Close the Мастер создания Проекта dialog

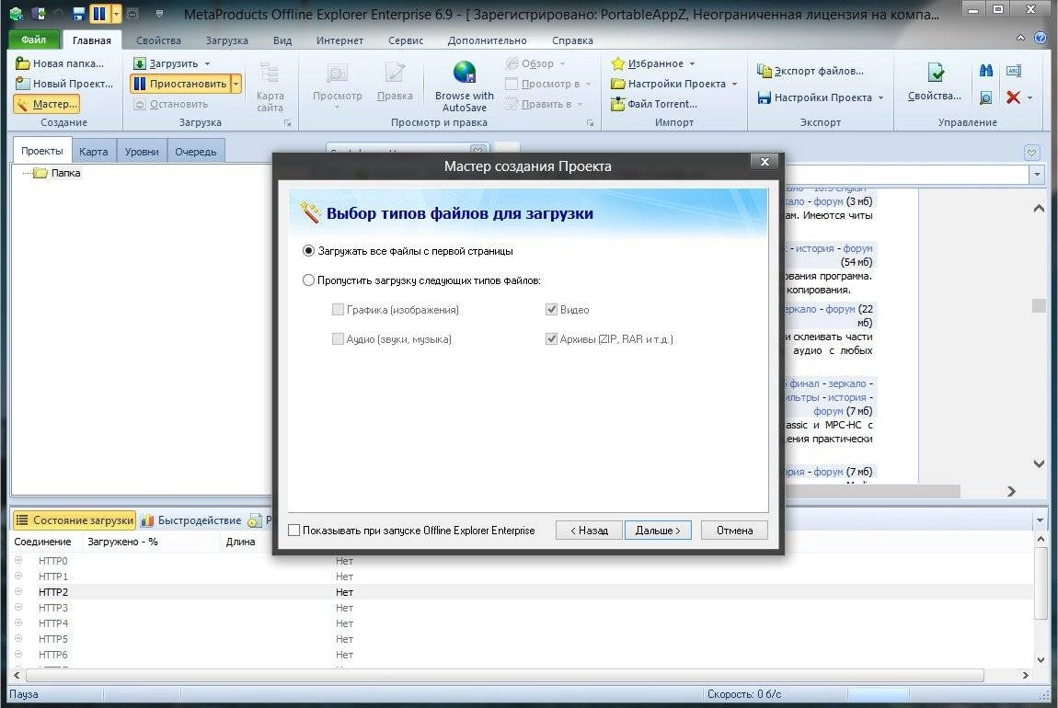coord(765,162)
